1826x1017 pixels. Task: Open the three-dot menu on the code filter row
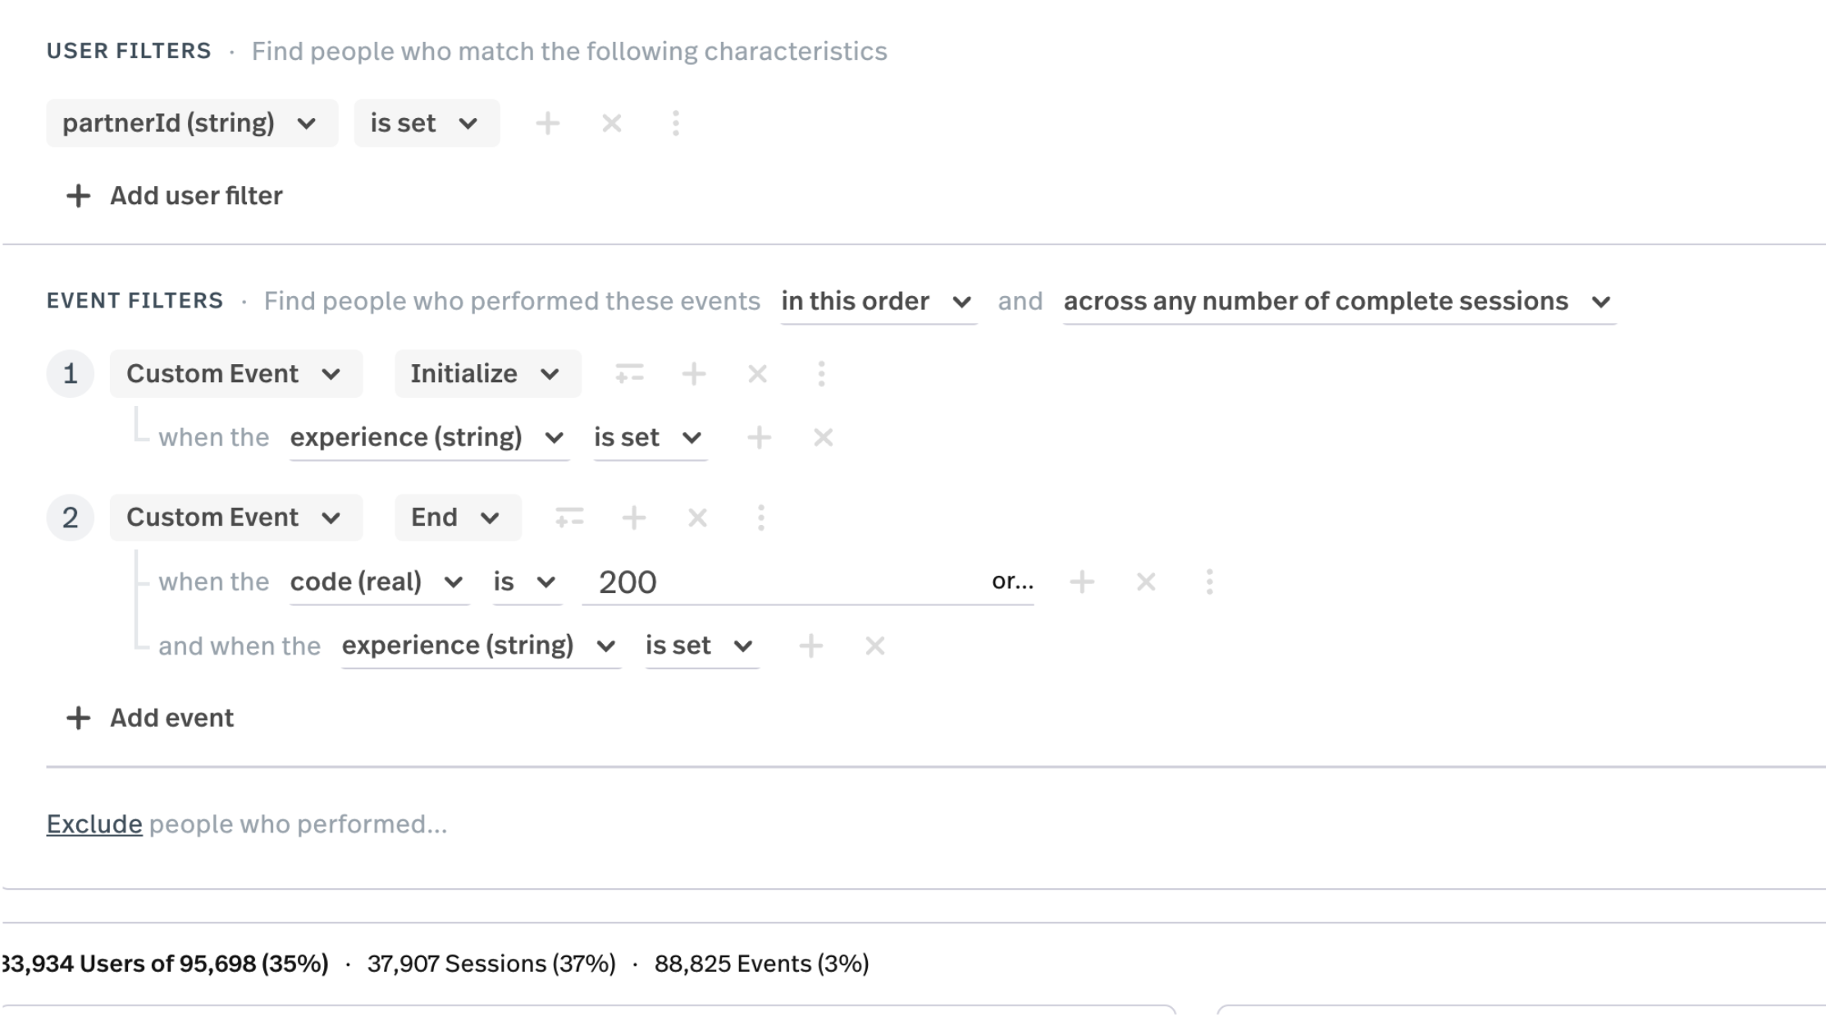(x=1211, y=581)
